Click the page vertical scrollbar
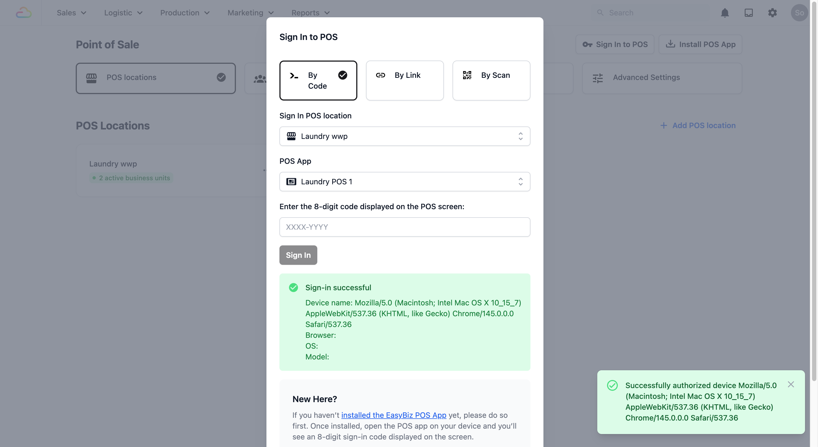Image resolution: width=818 pixels, height=447 pixels. (814, 190)
